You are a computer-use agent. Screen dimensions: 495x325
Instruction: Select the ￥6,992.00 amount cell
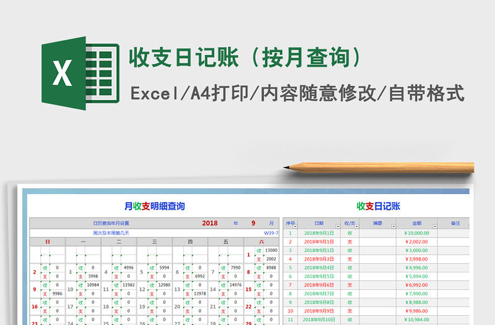[416, 285]
